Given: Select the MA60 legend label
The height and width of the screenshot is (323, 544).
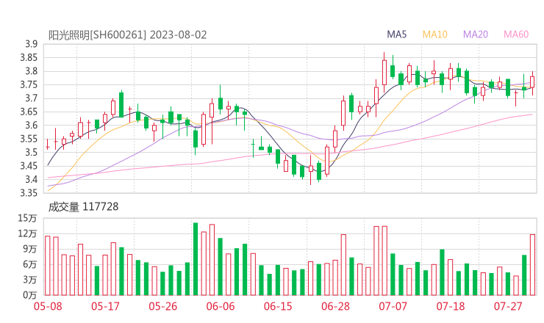Looking at the screenshot, I should point(516,35).
